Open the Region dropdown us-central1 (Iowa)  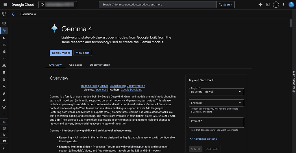[x=216, y=92]
